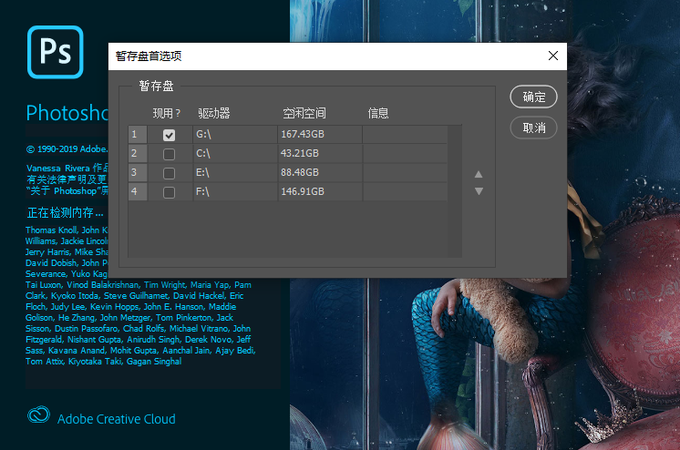This screenshot has width=680, height=450.
Task: Click the E:\ drive cell
Action: pyautogui.click(x=235, y=172)
